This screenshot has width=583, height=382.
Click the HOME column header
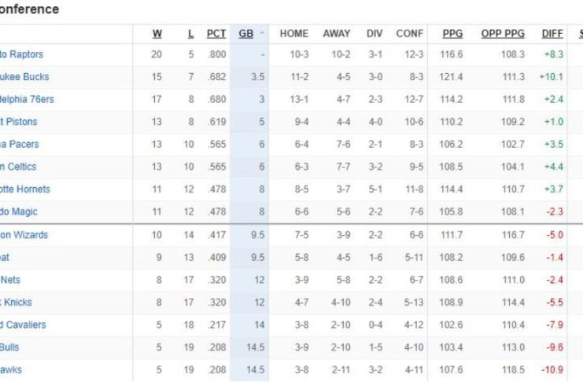pyautogui.click(x=293, y=34)
